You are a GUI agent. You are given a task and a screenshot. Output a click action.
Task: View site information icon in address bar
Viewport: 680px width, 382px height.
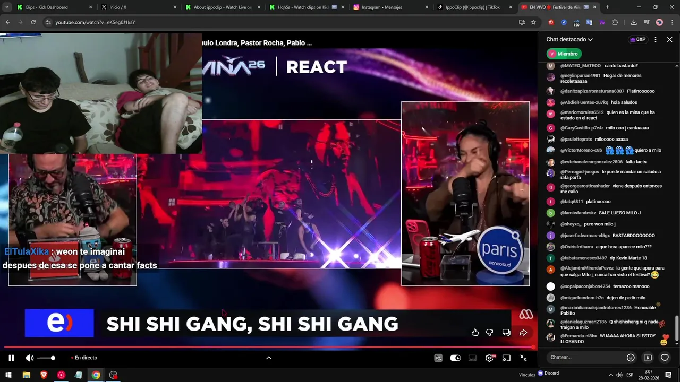(x=48, y=22)
